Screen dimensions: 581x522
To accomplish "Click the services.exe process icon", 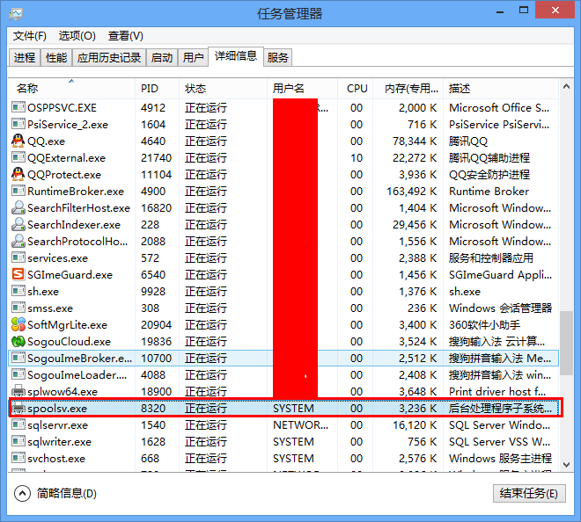I will pos(18,257).
